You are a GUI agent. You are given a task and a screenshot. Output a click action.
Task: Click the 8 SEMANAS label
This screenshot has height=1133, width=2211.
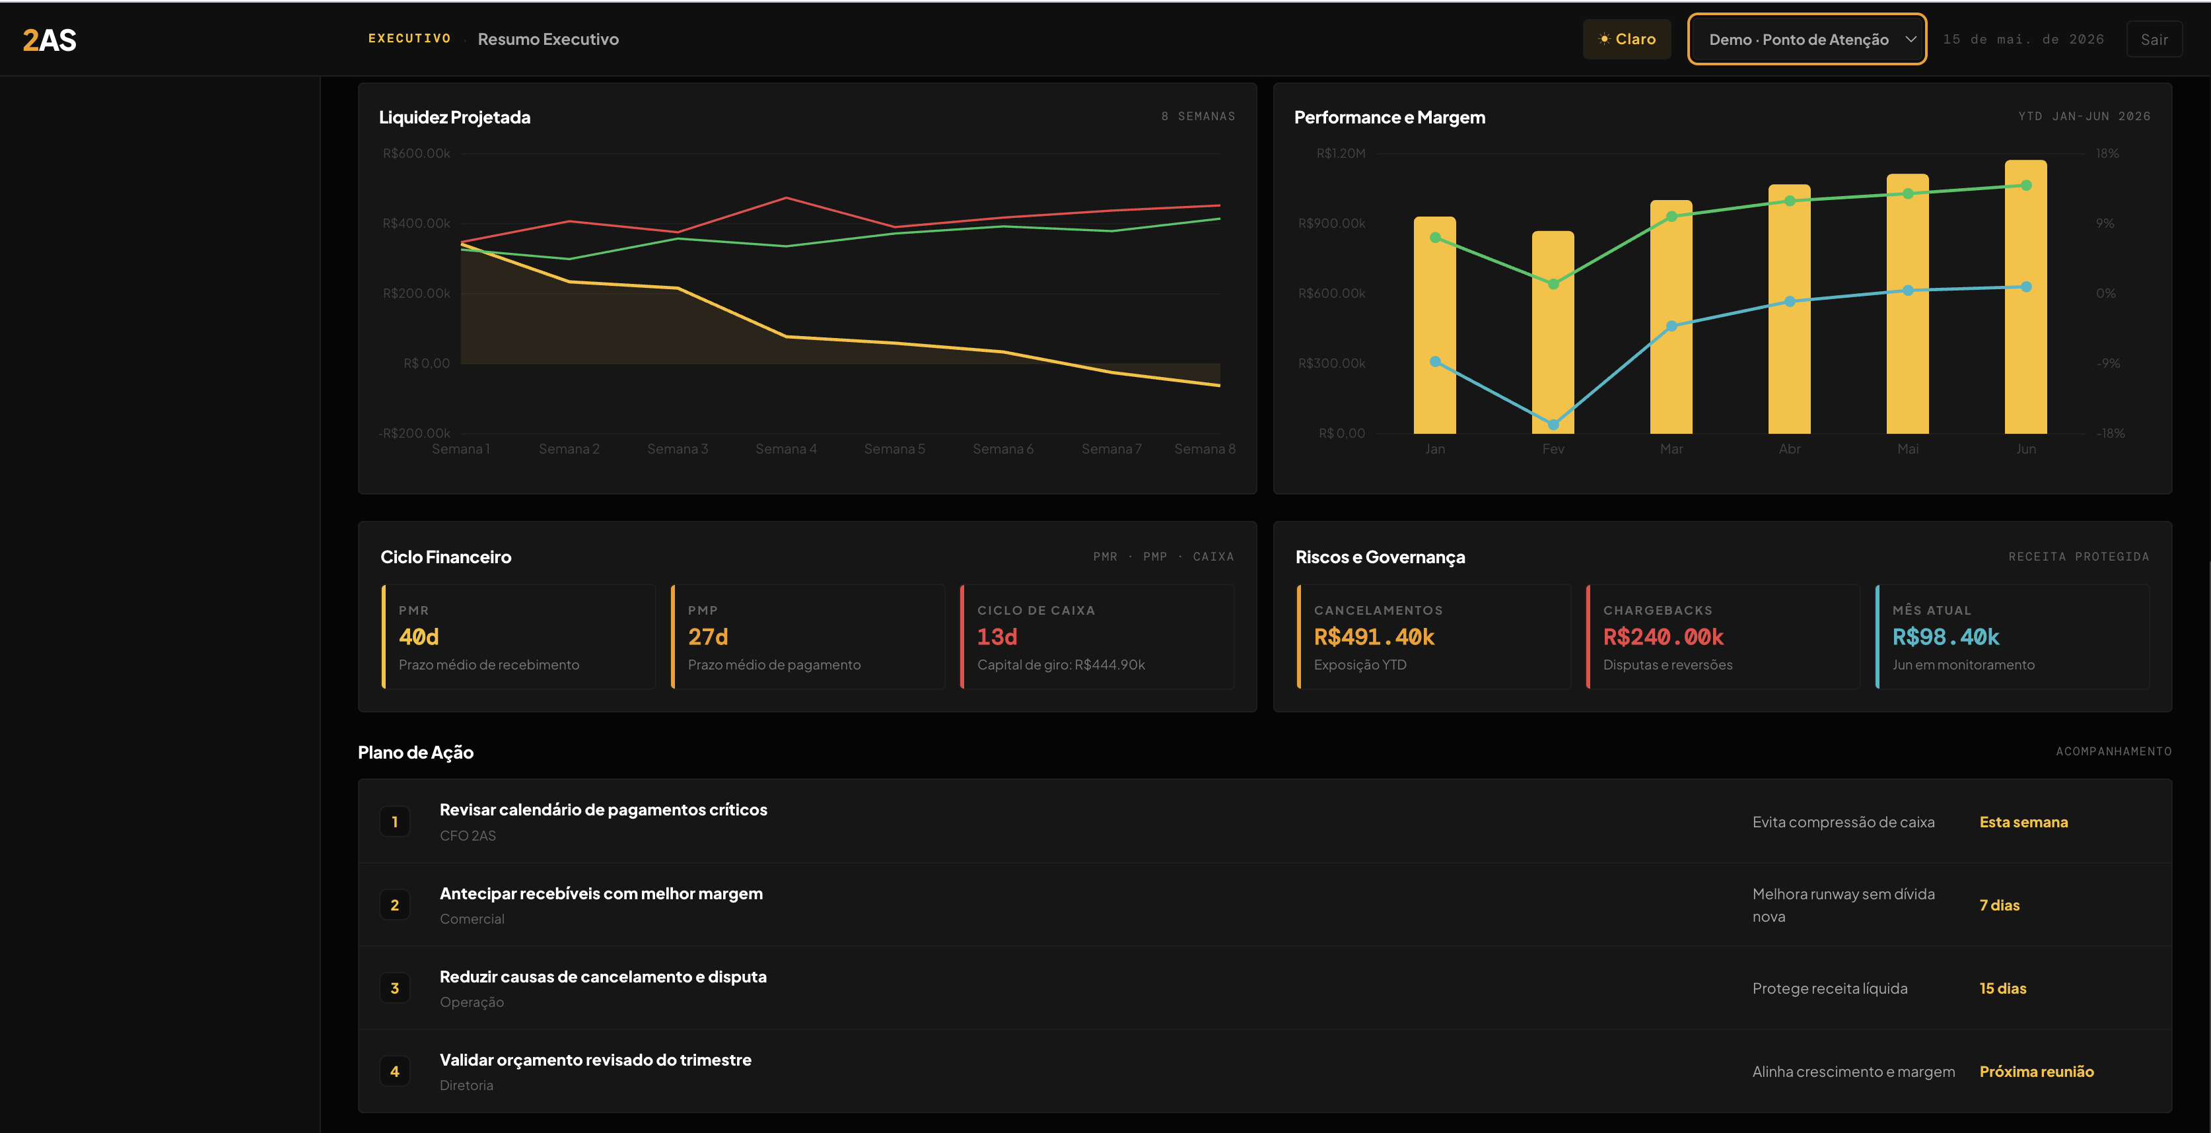(1197, 116)
